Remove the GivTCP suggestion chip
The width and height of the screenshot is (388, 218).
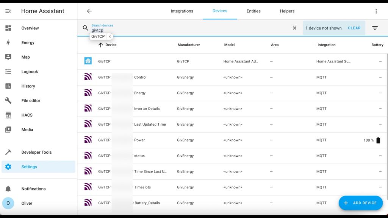110,36
